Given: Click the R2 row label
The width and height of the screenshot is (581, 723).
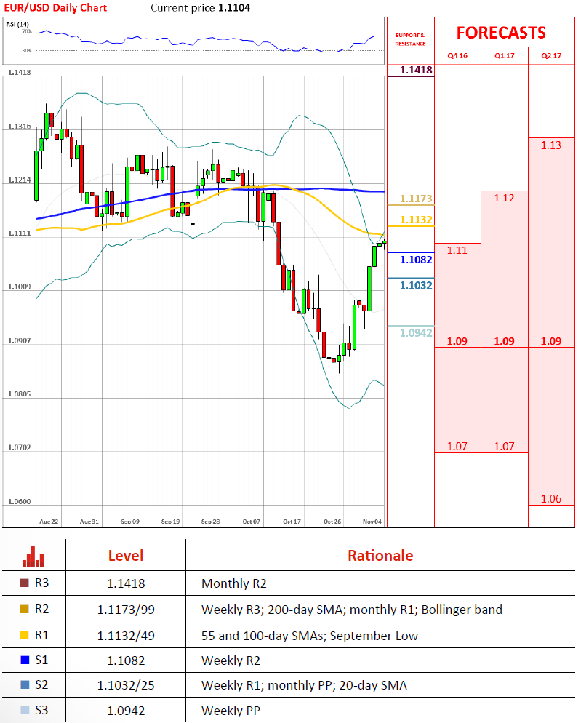Looking at the screenshot, I should click(x=41, y=609).
